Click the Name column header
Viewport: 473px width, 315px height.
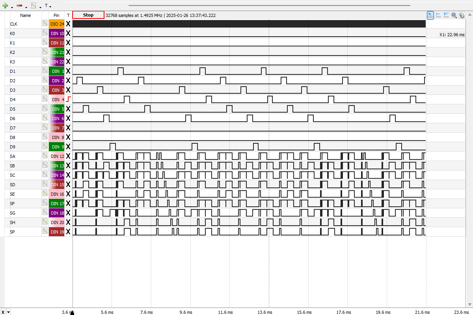[26, 15]
